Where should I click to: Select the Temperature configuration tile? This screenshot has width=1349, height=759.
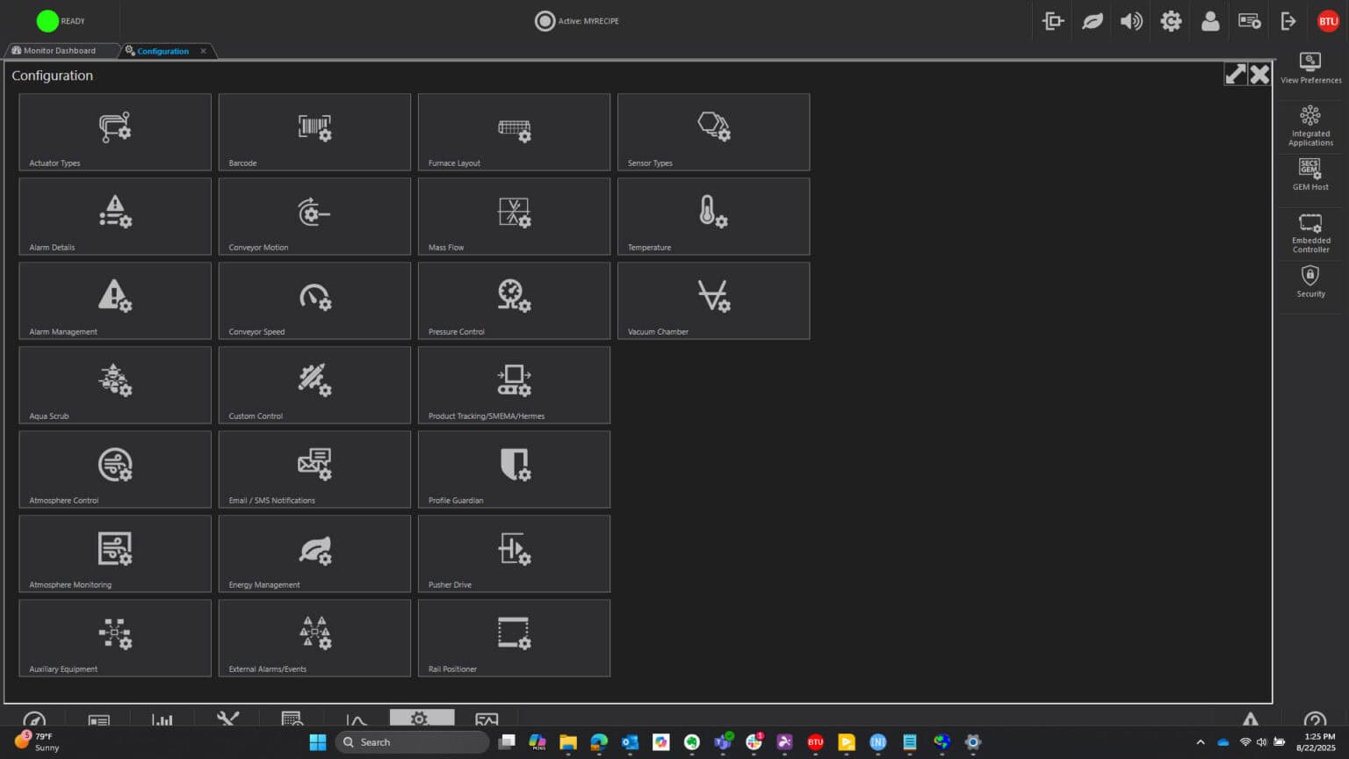click(x=713, y=216)
